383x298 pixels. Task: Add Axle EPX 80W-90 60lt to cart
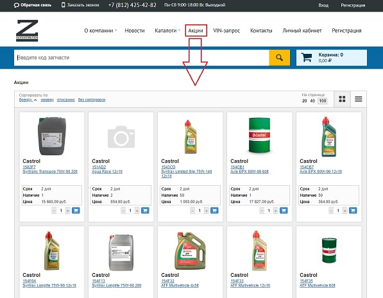click(x=284, y=210)
